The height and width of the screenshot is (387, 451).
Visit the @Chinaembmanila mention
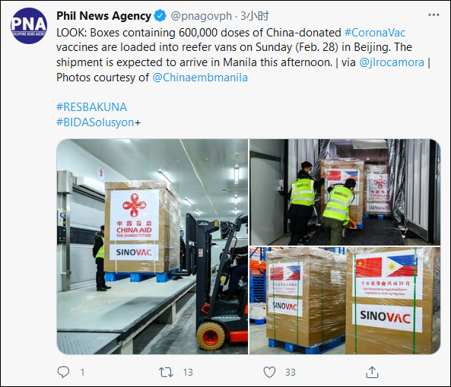pyautogui.click(x=200, y=78)
